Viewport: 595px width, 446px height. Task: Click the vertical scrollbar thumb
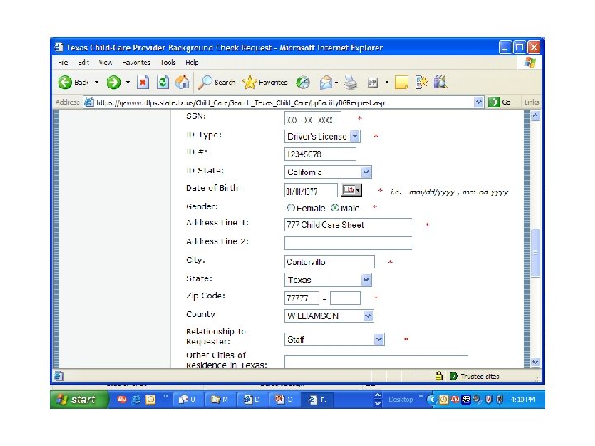(x=535, y=253)
